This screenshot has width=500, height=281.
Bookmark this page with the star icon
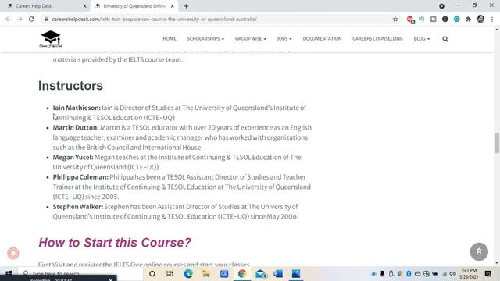click(x=395, y=19)
